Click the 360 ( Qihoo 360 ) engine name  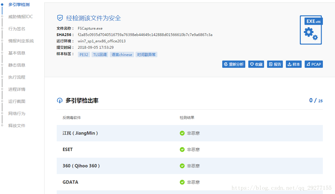coord(81,166)
